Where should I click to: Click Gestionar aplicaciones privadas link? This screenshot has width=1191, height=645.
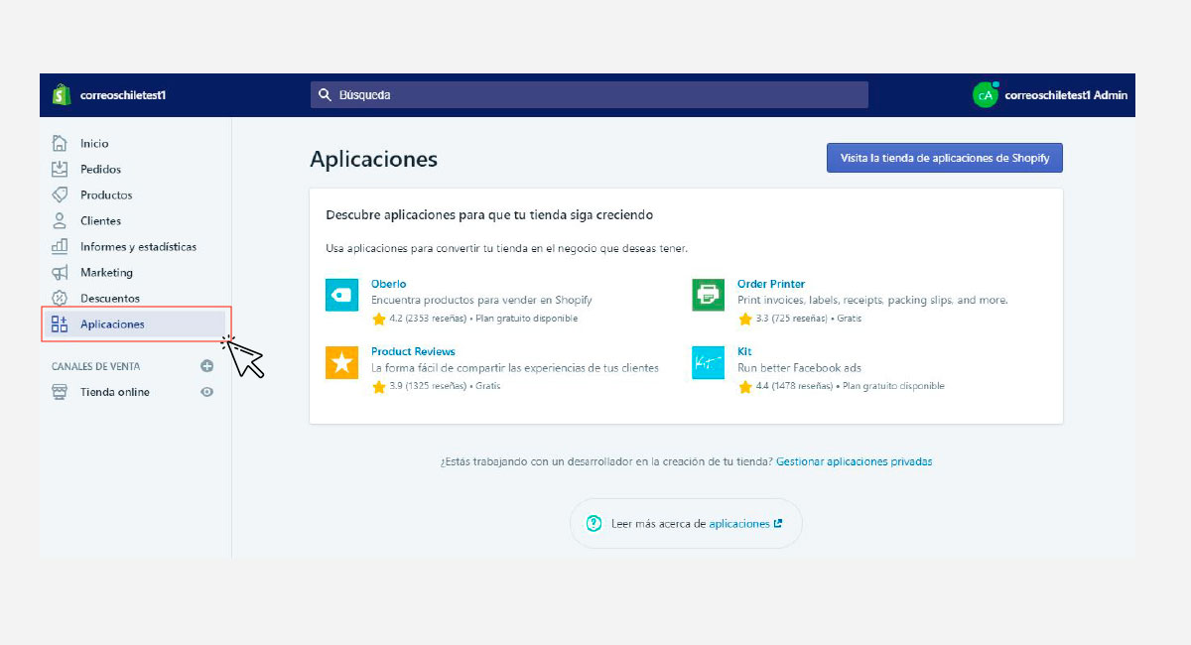pyautogui.click(x=855, y=461)
